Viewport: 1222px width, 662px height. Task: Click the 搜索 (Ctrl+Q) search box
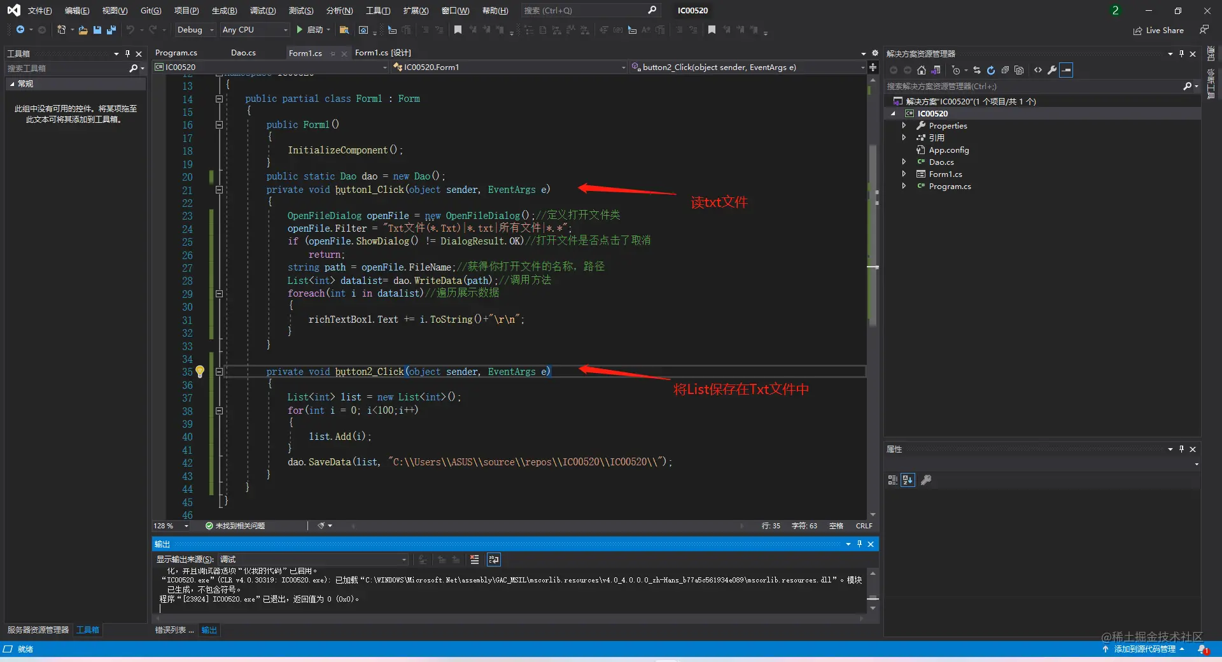coord(590,10)
